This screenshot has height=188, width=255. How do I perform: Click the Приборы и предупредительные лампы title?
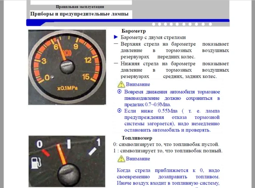point(80,14)
